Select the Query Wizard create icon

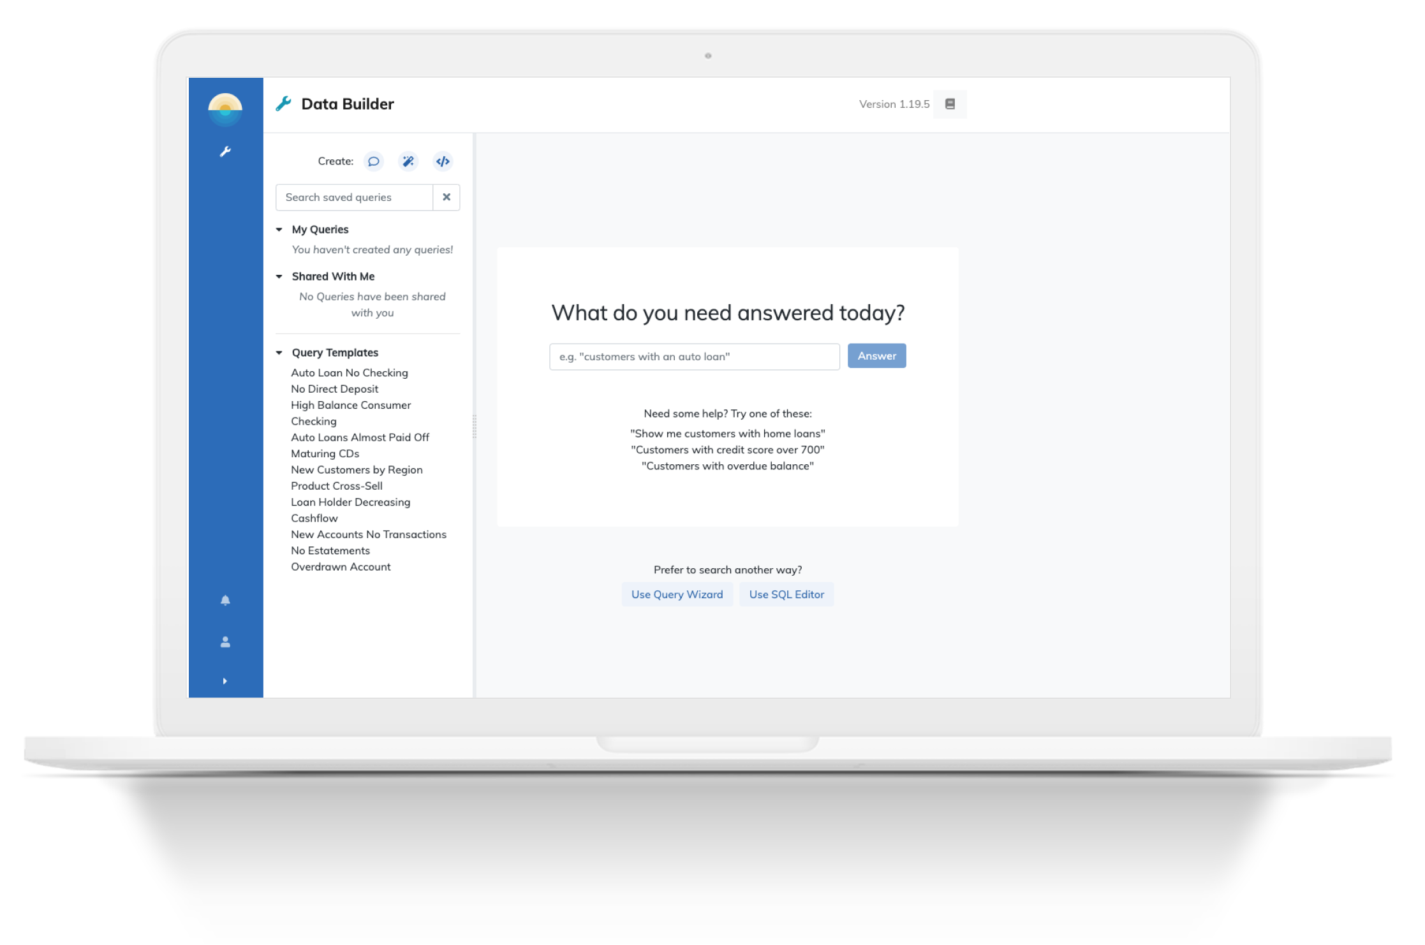(408, 160)
